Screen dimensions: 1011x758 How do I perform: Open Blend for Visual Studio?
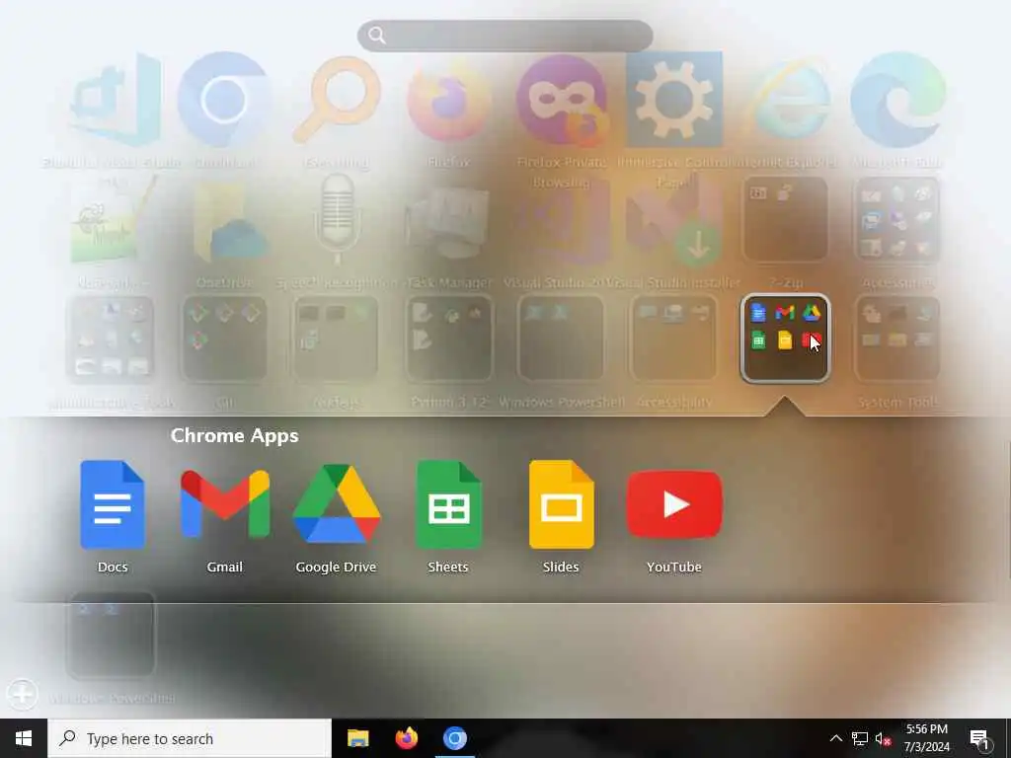point(115,100)
